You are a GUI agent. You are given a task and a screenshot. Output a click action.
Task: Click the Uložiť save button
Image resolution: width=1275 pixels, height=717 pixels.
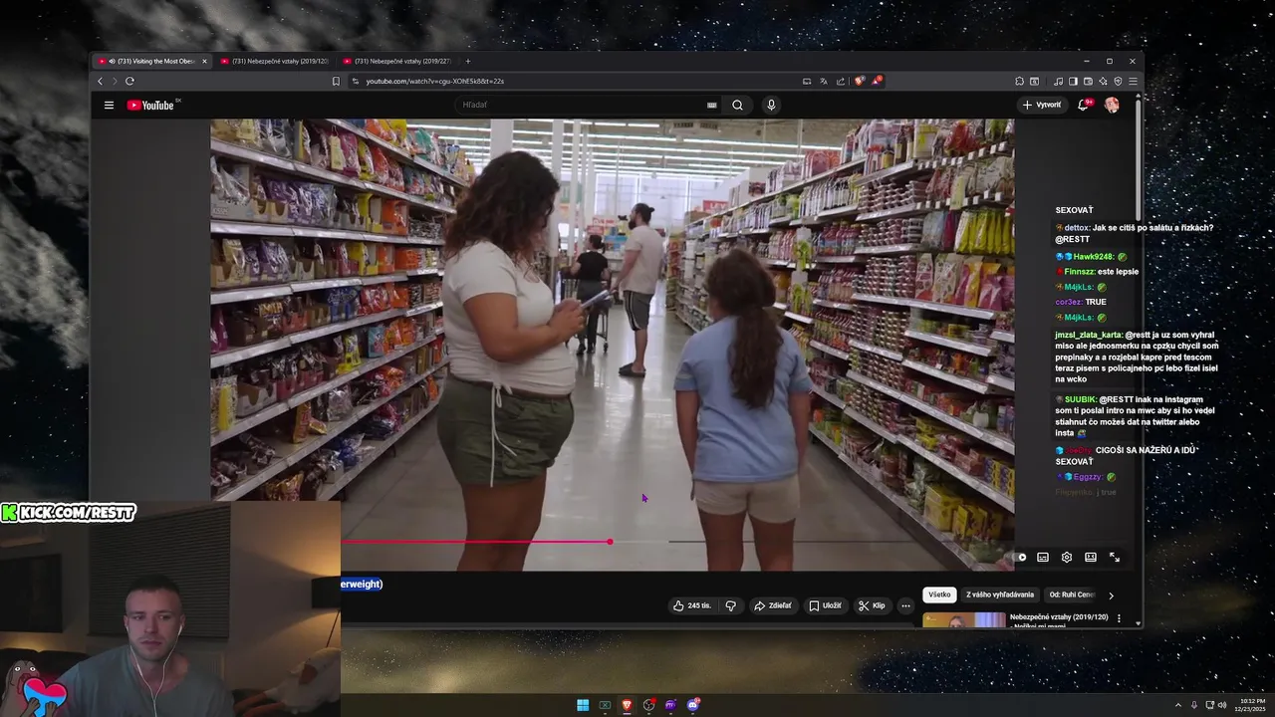826,605
